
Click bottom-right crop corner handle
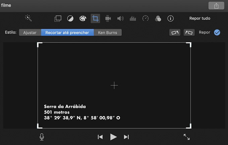189,126
